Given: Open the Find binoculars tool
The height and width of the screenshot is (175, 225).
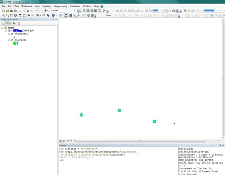Looking at the screenshot, I should (x=71, y=15).
